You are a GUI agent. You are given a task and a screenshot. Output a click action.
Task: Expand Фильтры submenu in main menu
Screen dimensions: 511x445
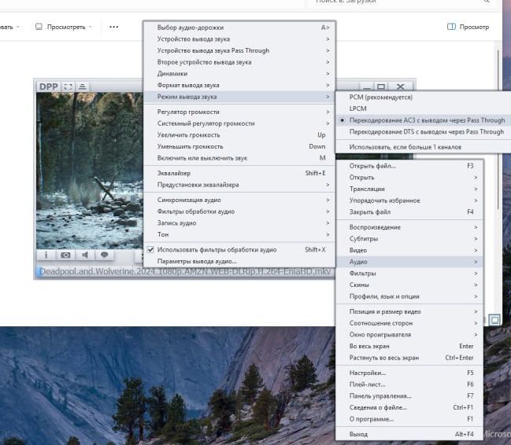coord(409,274)
